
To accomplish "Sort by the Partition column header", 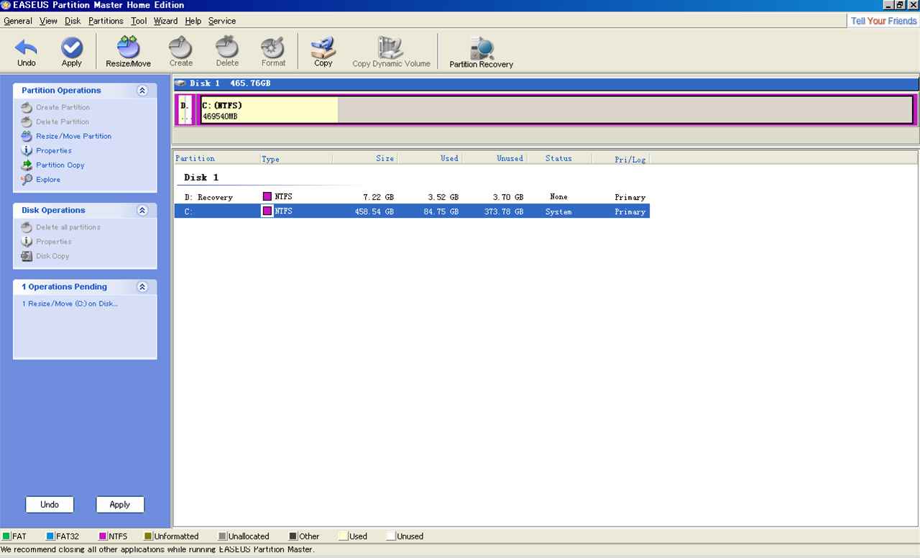I will click(x=216, y=158).
